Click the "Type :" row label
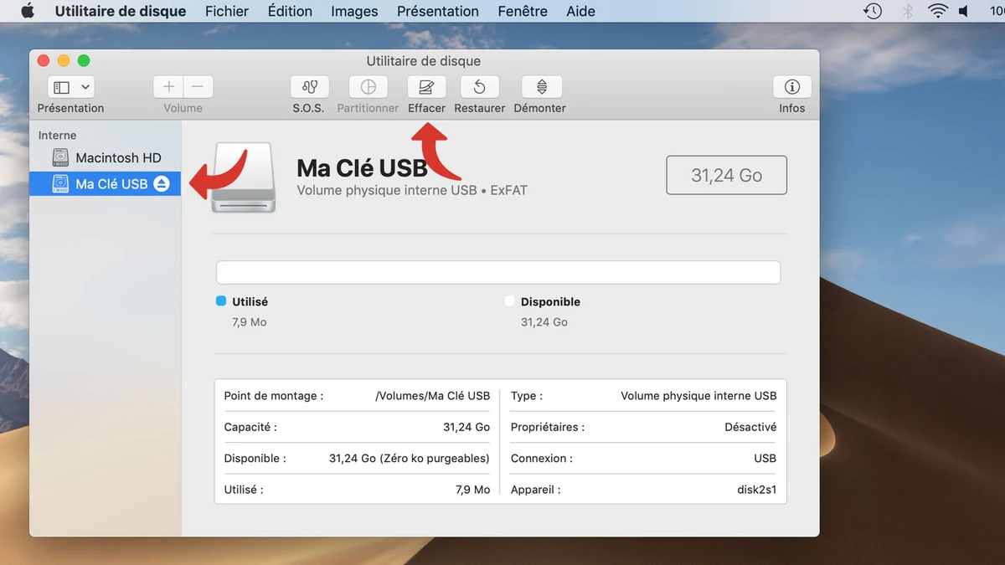This screenshot has height=565, width=1005. coord(527,396)
